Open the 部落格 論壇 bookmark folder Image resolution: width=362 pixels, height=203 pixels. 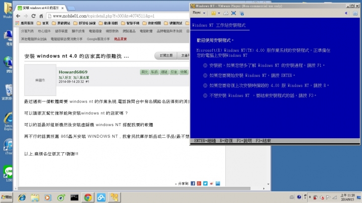coord(84,23)
